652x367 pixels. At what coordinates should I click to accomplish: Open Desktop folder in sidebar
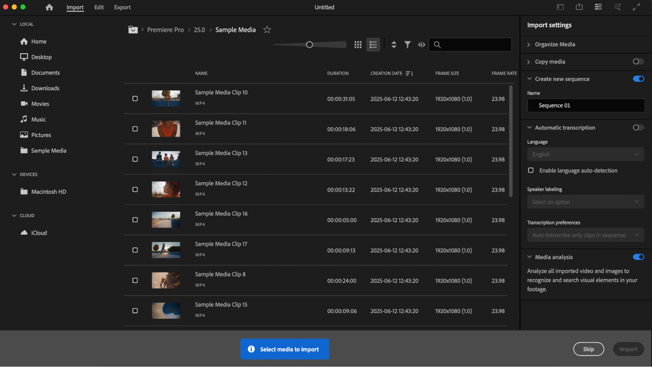pyautogui.click(x=36, y=57)
